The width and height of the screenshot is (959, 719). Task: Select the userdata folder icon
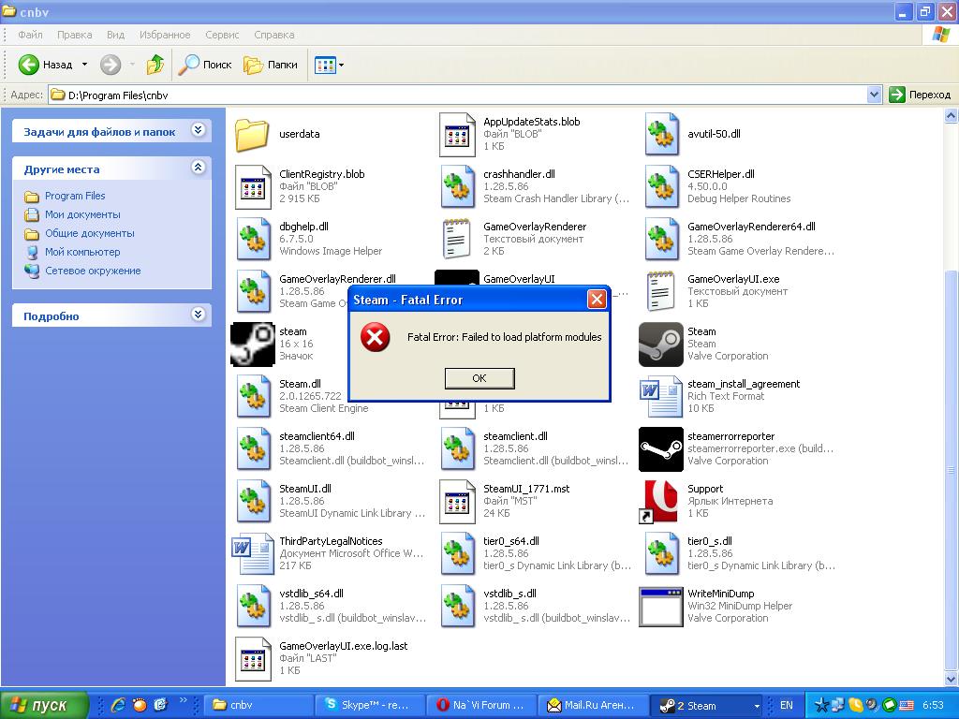(252, 135)
